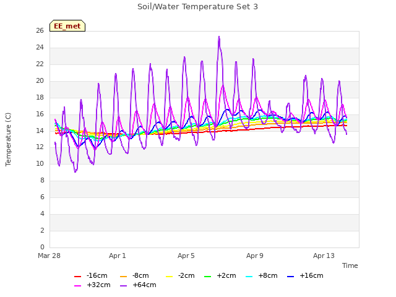Click the chart title Soil/Water Temperature Set 3

pyautogui.click(x=198, y=7)
